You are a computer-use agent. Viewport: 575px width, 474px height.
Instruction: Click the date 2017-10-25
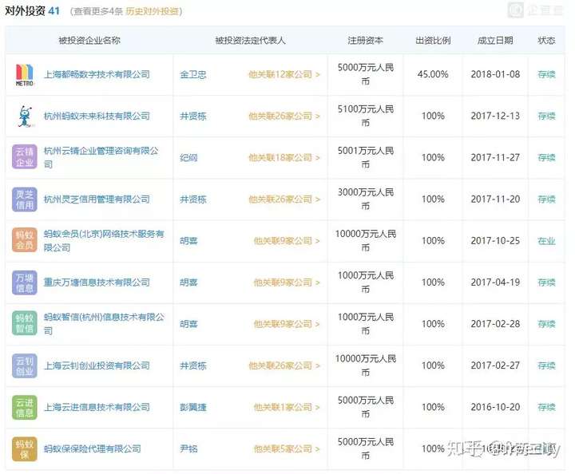point(495,241)
